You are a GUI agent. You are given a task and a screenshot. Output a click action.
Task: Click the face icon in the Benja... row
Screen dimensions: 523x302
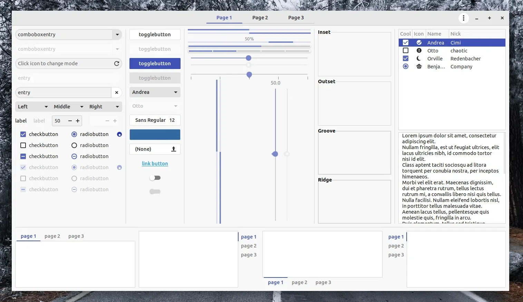pos(419,67)
